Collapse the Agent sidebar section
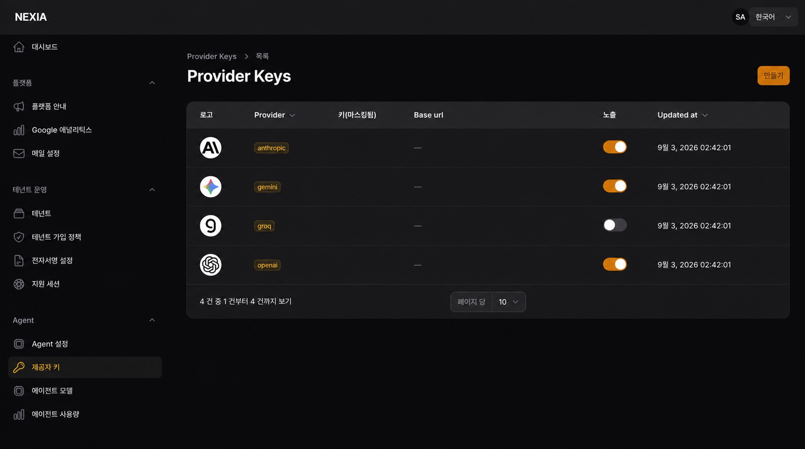The width and height of the screenshot is (805, 449). [152, 320]
